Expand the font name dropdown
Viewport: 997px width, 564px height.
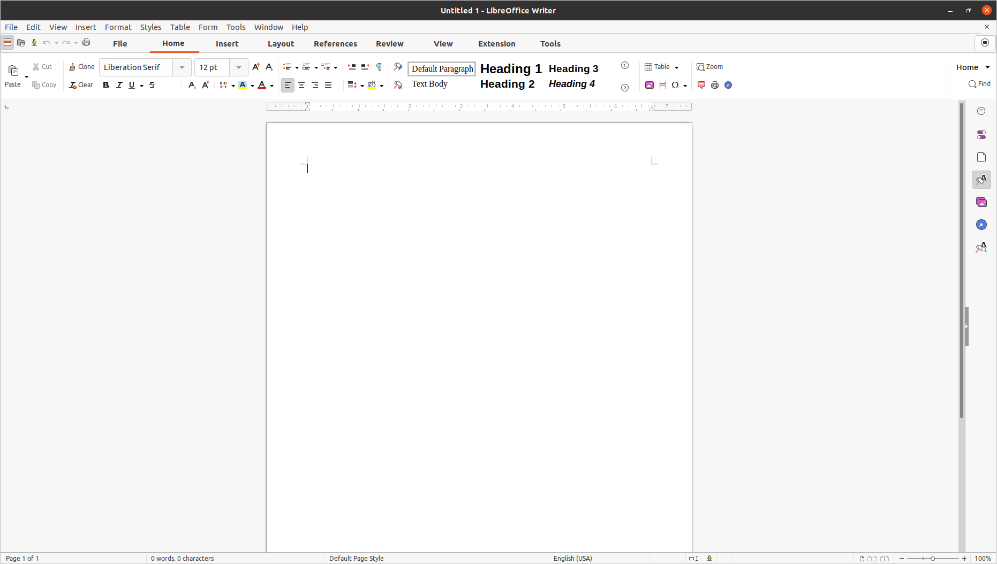(x=182, y=67)
